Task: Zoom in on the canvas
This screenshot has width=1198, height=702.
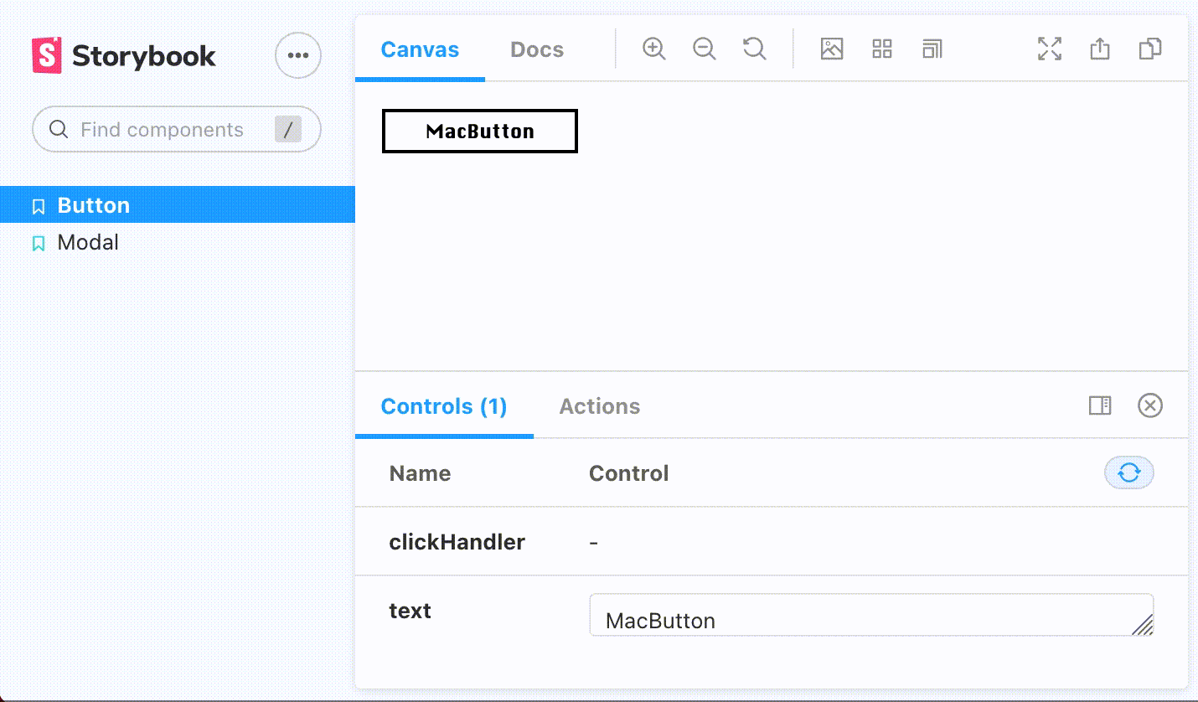Action: (653, 49)
